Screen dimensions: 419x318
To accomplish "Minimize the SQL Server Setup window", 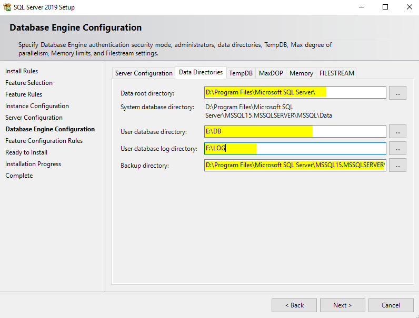I will [x=361, y=7].
